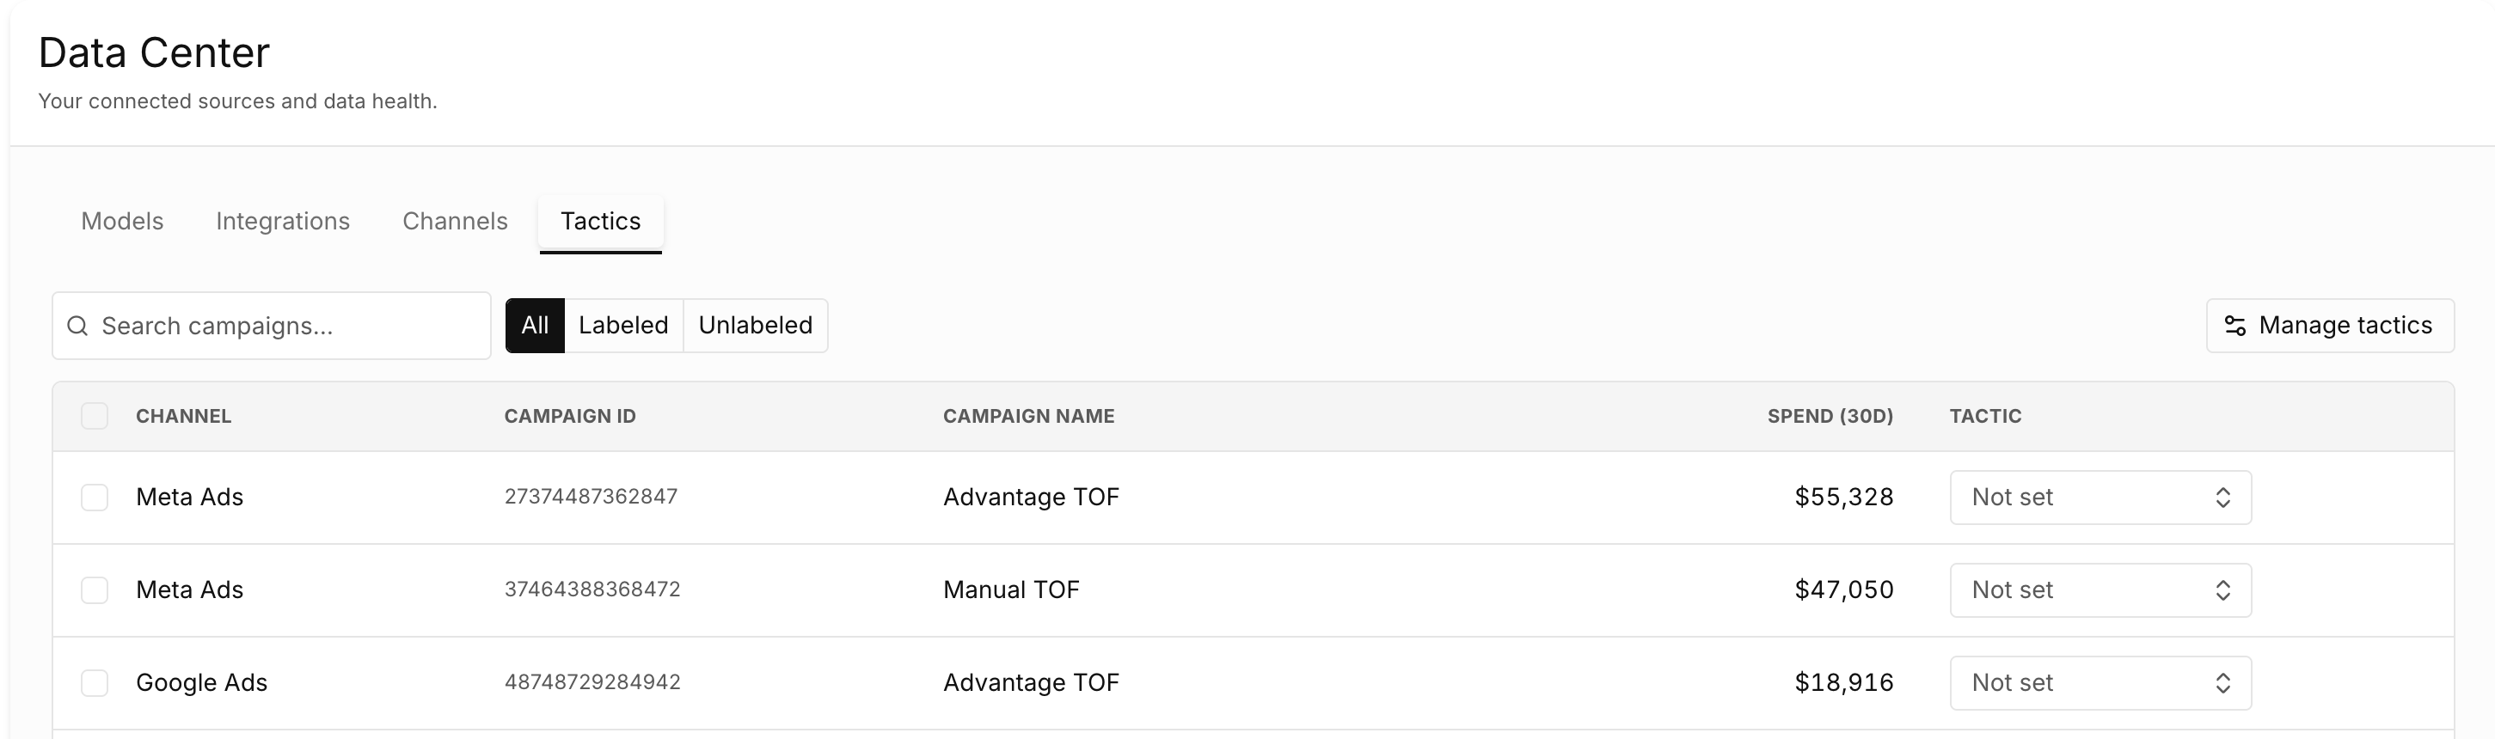Switch to the Models tab
This screenshot has width=2495, height=739.
click(x=122, y=222)
